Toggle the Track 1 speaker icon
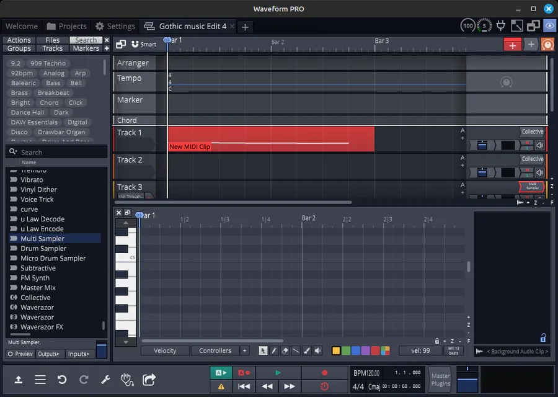Screen dimensions: 558x397 [x=540, y=145]
